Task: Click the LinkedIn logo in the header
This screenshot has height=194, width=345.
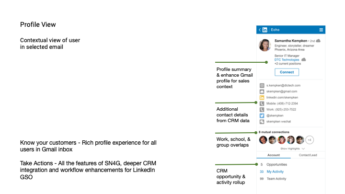Action: pyautogui.click(x=265, y=30)
